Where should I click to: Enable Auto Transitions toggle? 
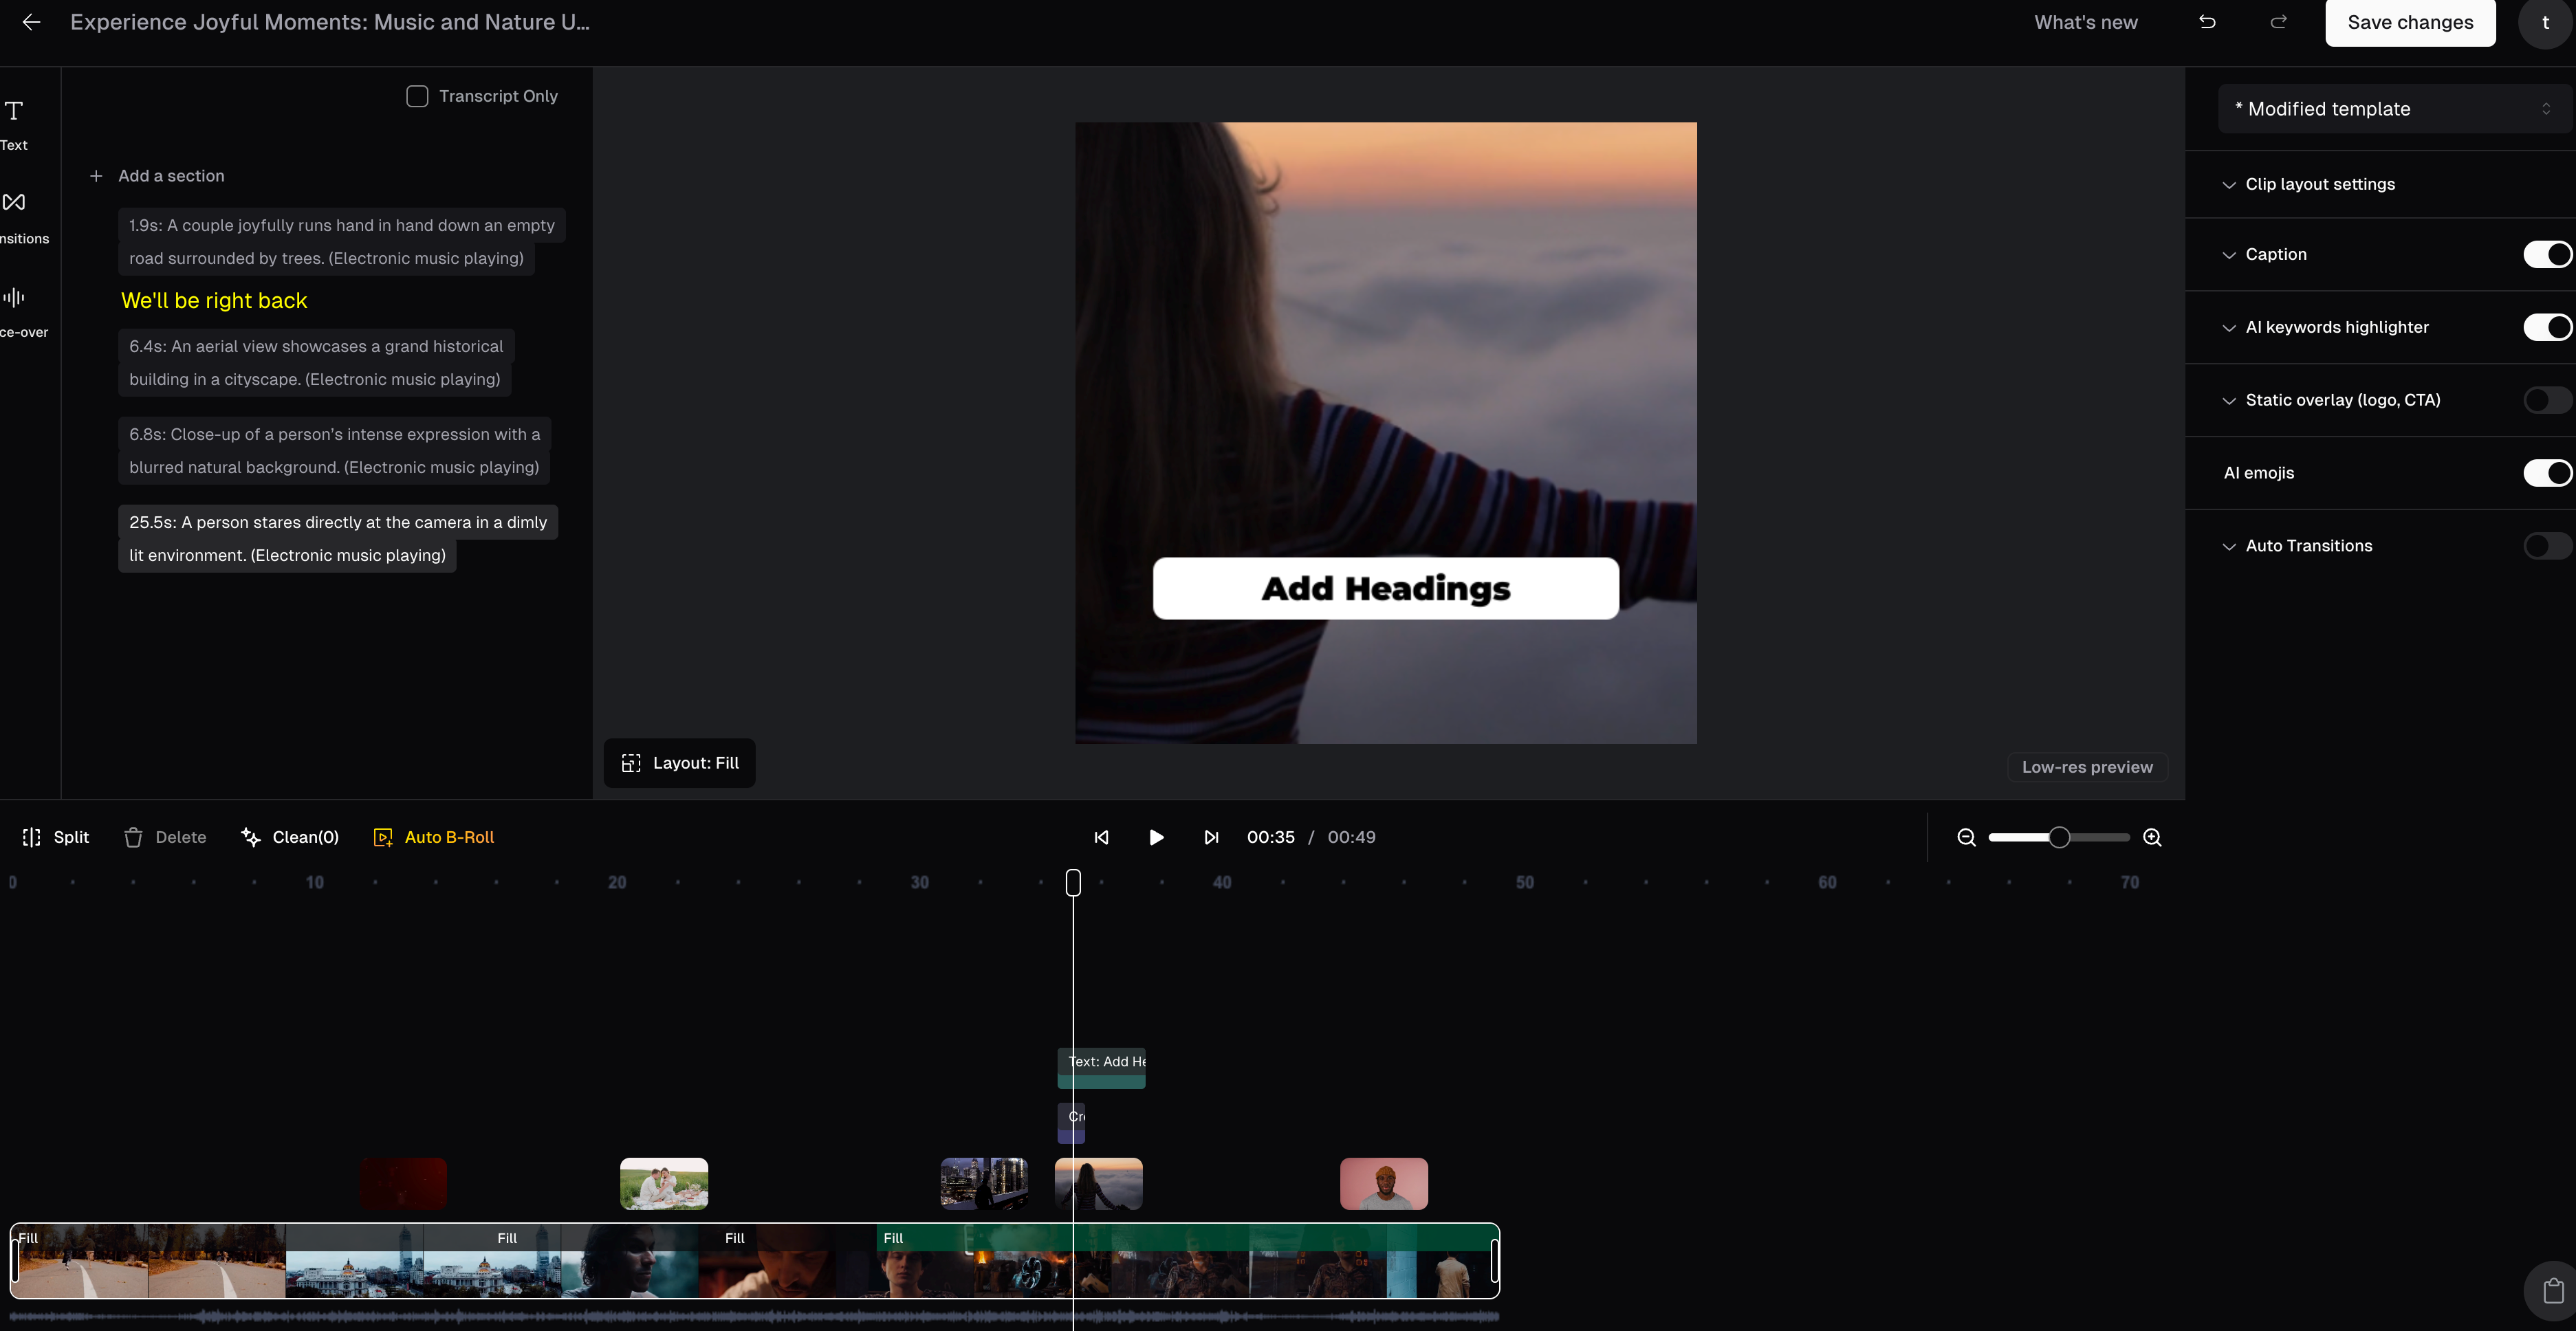coord(2547,546)
